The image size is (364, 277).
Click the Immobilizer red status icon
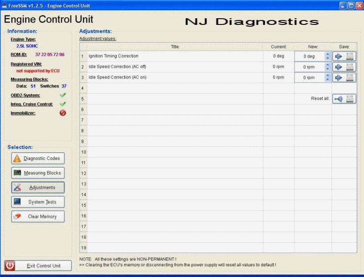(62, 113)
